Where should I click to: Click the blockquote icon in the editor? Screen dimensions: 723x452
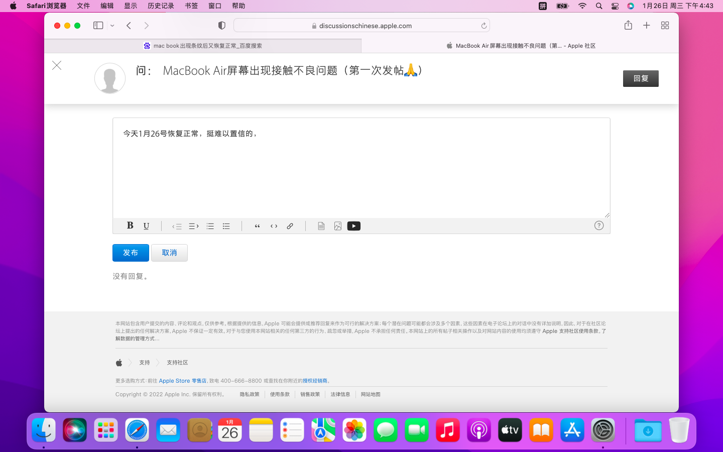tap(258, 226)
